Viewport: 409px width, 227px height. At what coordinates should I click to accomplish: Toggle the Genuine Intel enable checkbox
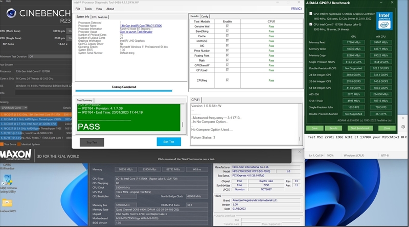[x=227, y=27]
